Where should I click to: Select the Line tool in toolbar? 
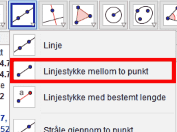[x=23, y=15]
